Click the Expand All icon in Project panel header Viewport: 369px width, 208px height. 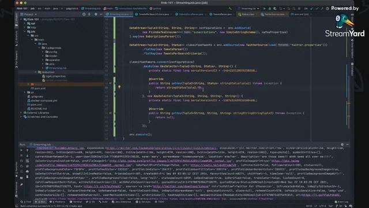(x=89, y=14)
